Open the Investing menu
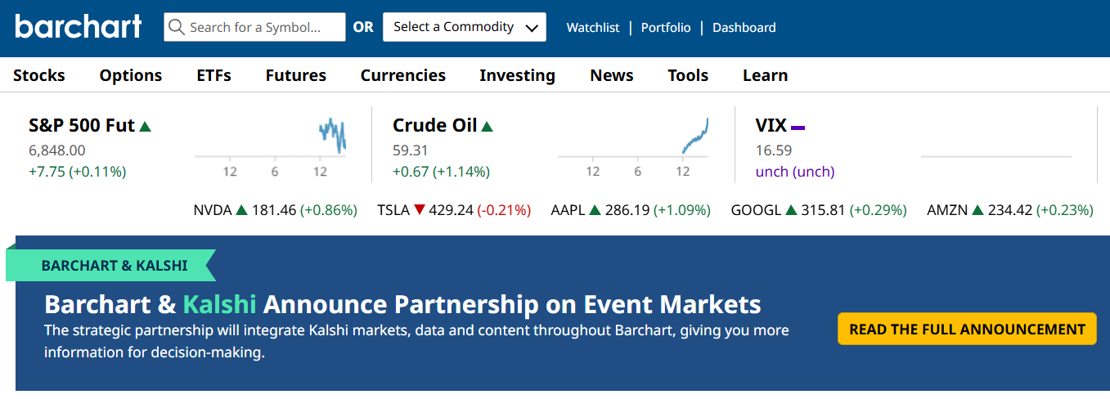This screenshot has width=1110, height=399. [518, 75]
